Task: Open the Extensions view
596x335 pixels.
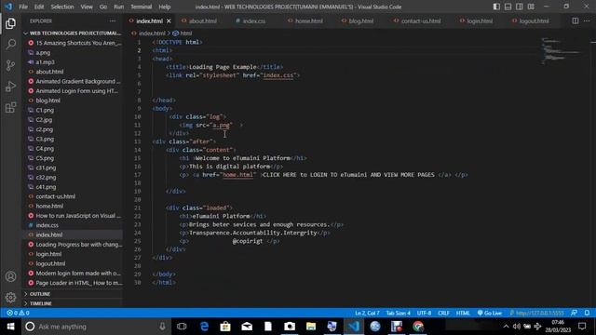Action: click(x=10, y=108)
